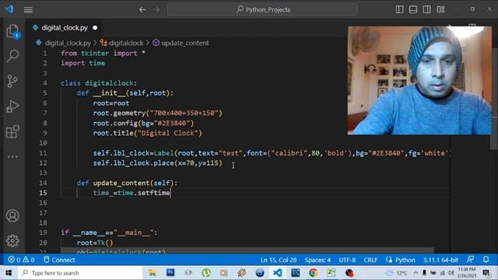The height and width of the screenshot is (280, 498).
Task: Open the clock and date in taskbar
Action: click(466, 273)
